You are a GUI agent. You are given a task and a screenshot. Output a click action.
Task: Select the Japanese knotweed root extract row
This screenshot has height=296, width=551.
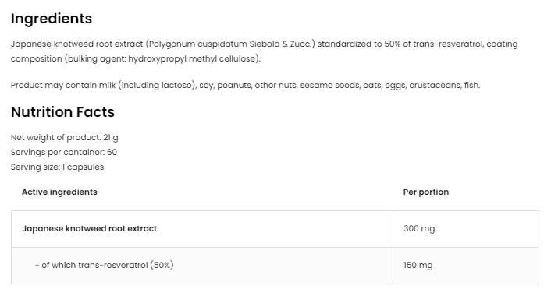coord(275,229)
